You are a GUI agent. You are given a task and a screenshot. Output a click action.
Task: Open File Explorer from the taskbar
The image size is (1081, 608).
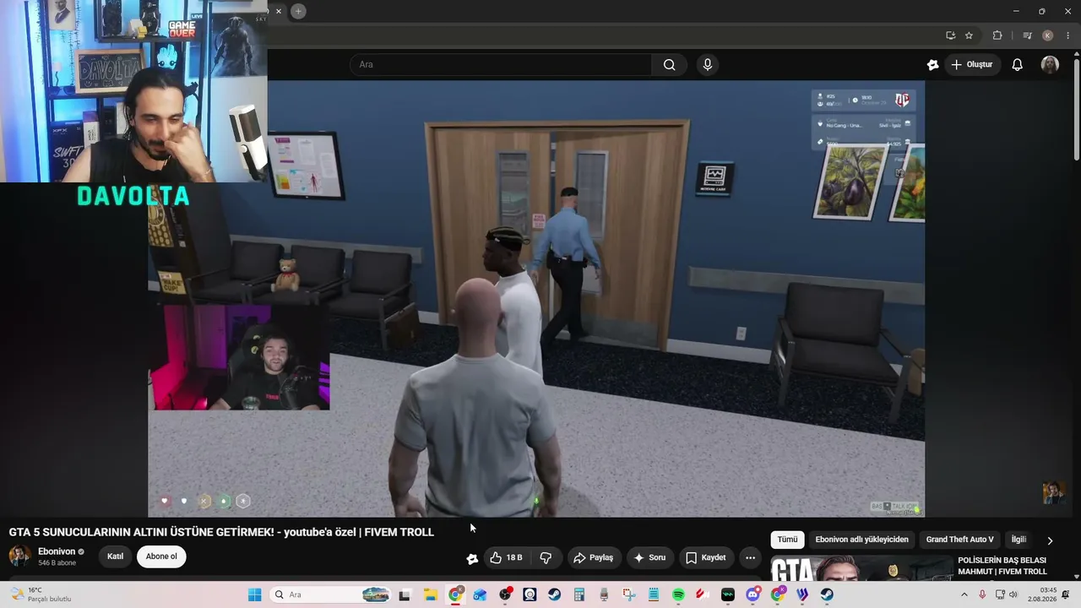[430, 594]
